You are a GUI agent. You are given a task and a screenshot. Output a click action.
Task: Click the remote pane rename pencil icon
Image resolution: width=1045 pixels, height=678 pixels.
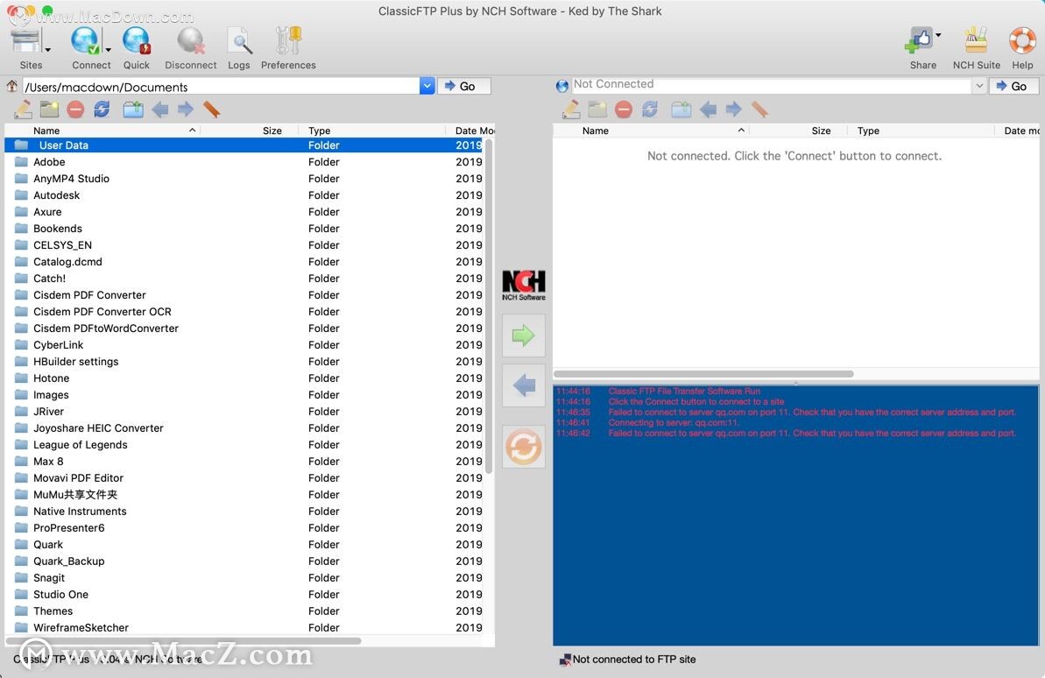(x=571, y=109)
